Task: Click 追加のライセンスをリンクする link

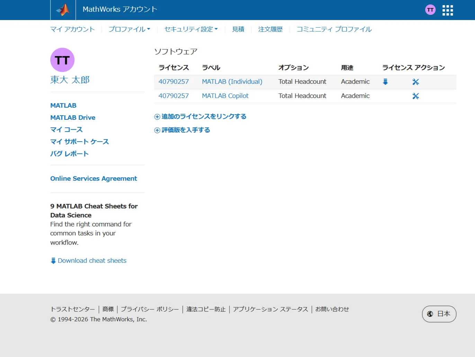Action: 204,117
